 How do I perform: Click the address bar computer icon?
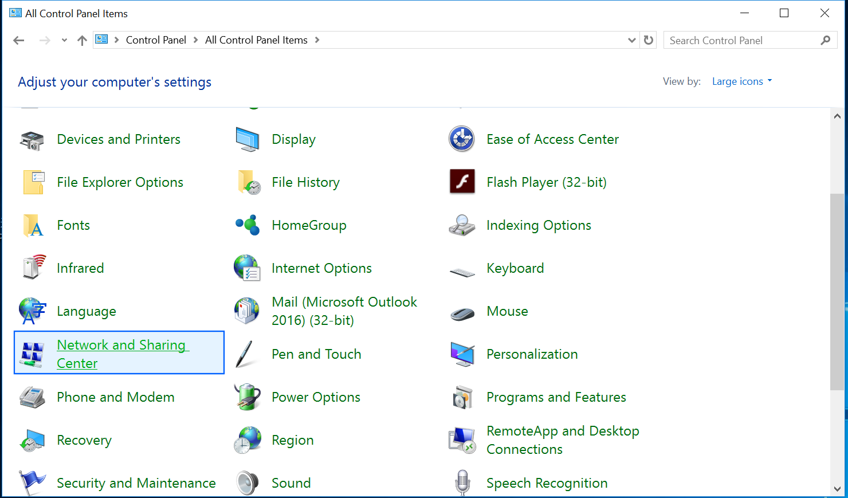point(101,40)
